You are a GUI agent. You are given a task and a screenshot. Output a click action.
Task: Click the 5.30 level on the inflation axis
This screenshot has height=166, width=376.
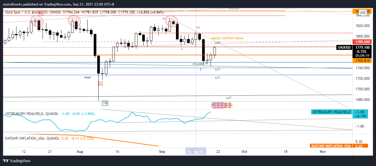coord(359,141)
